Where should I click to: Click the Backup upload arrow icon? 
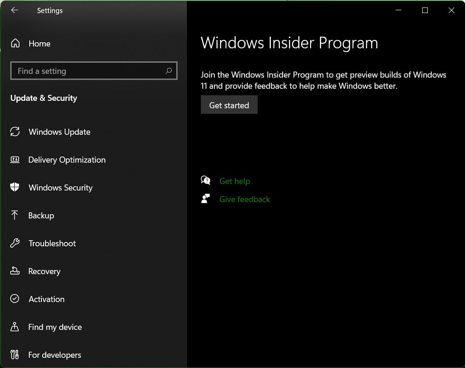point(14,215)
